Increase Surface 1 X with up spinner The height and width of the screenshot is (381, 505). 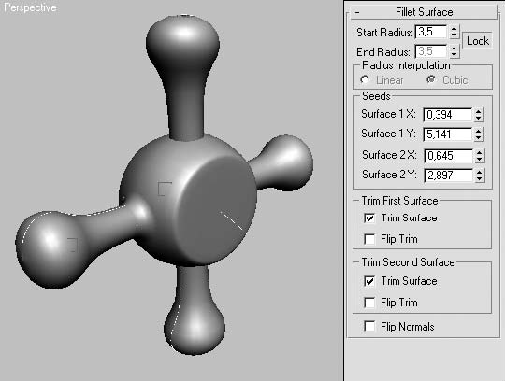tap(479, 111)
